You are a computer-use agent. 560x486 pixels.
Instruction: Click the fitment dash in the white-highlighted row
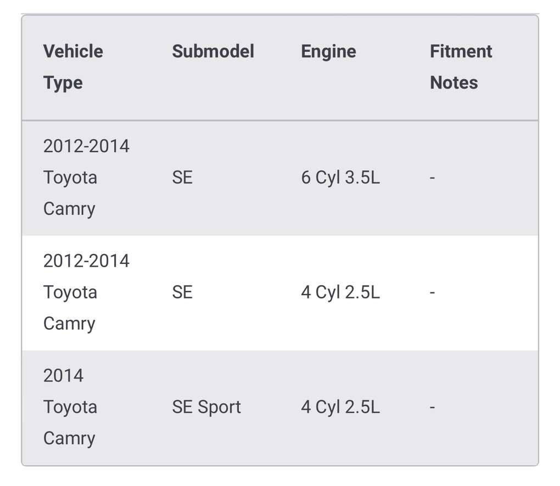point(433,292)
